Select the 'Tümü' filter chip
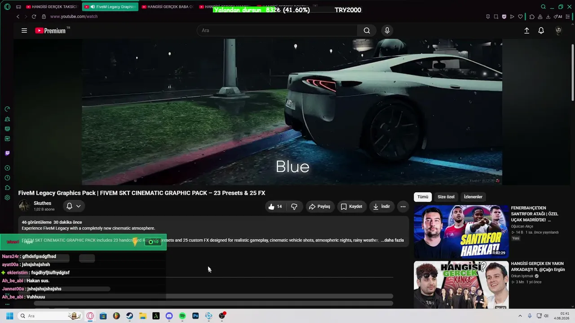 [x=423, y=197]
